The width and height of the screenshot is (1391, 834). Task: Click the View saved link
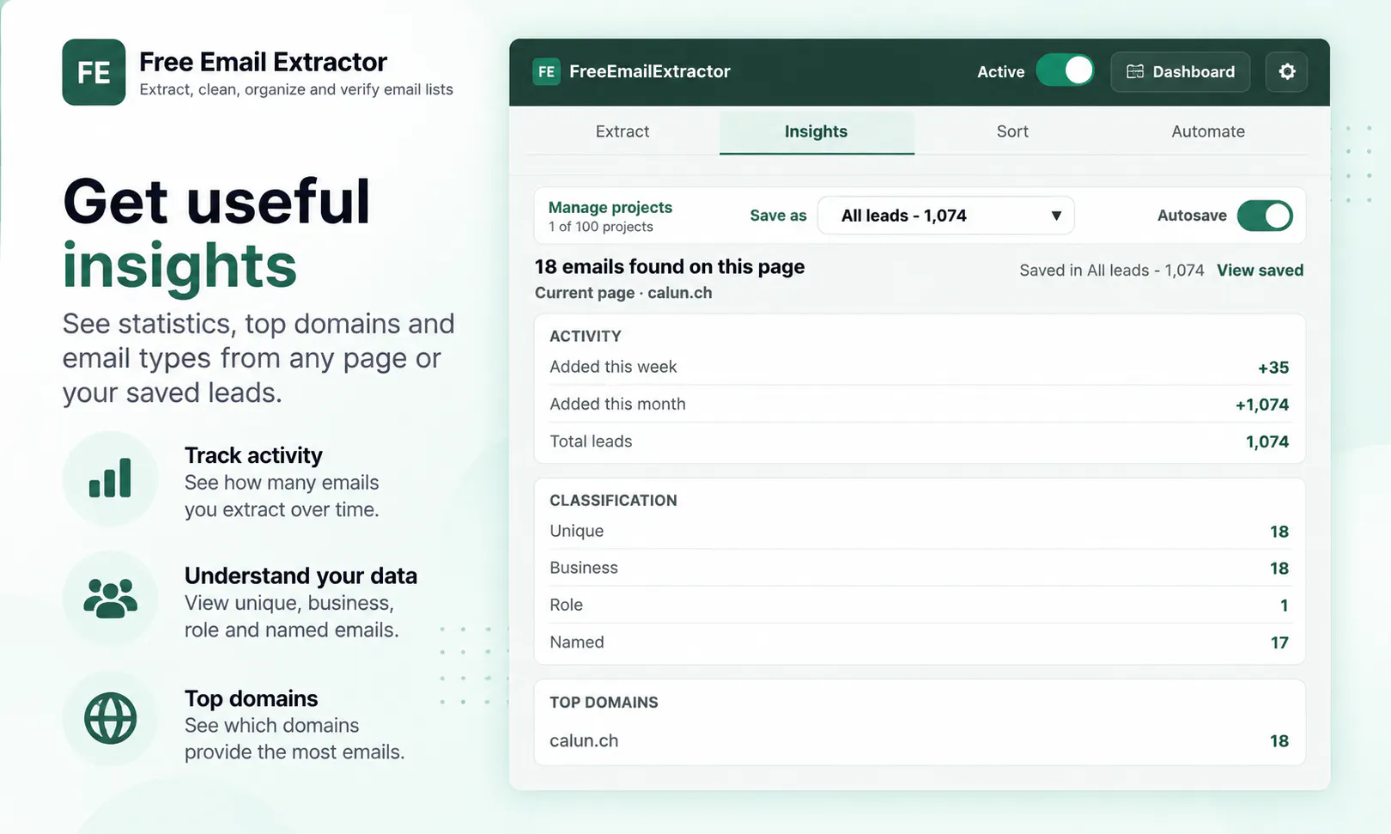(1260, 270)
